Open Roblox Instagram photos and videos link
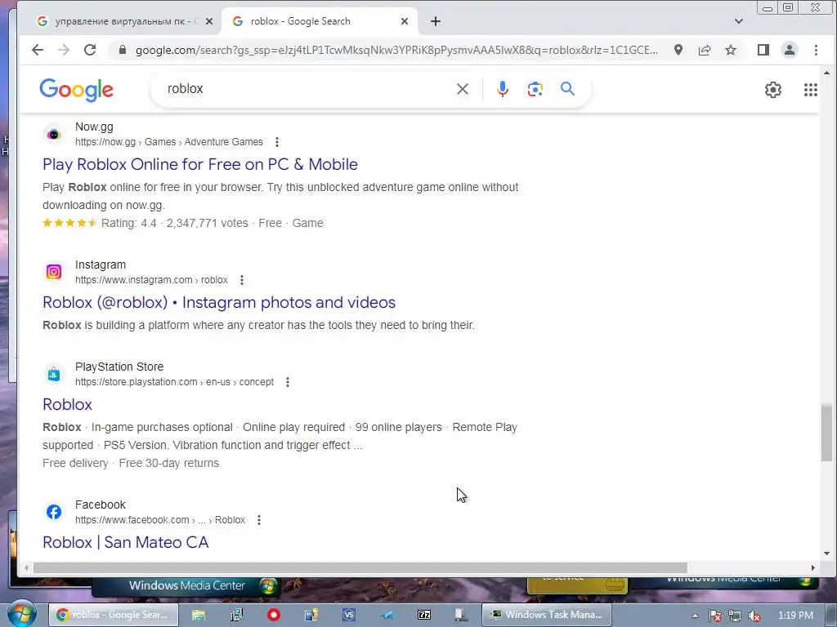Screen dimensions: 837x627 (x=219, y=302)
